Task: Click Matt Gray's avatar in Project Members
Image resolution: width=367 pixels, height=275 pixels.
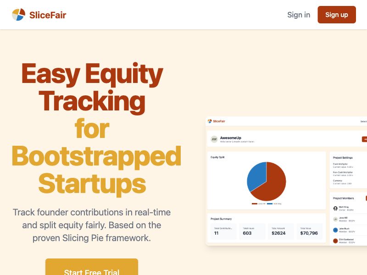Action: (335, 208)
